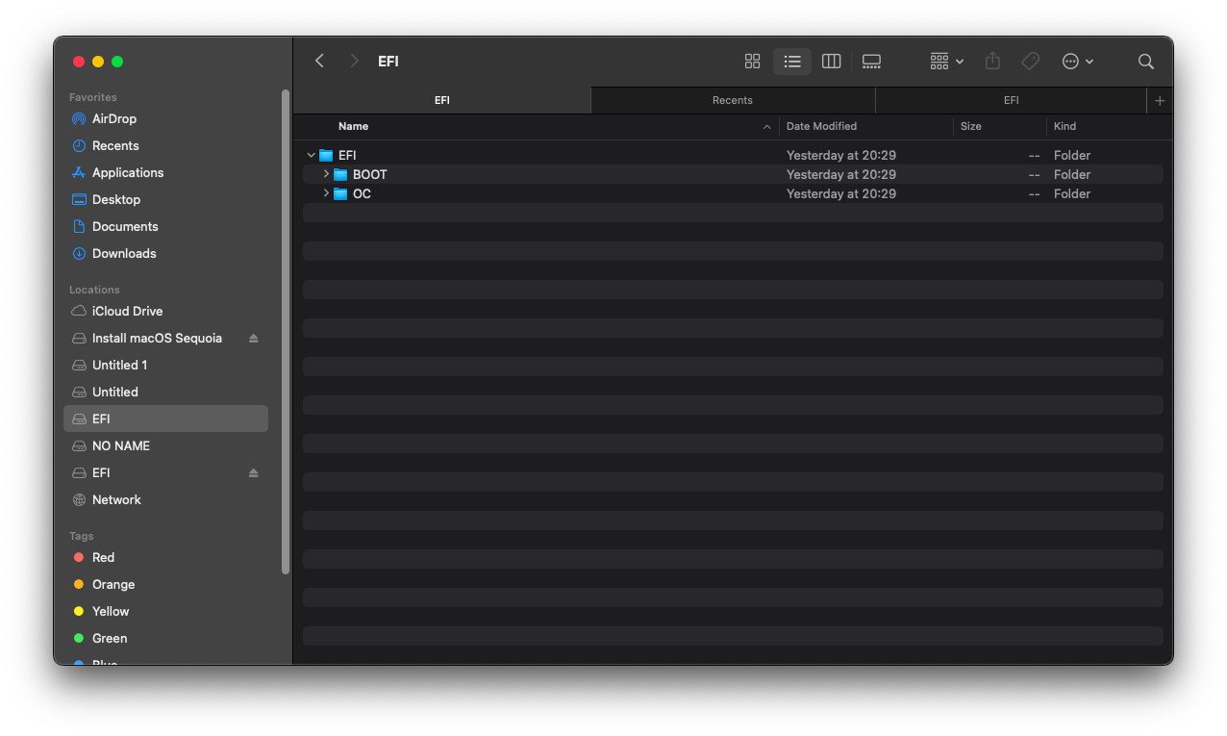Open the Tags editor icon
1227x736 pixels.
(x=1030, y=61)
